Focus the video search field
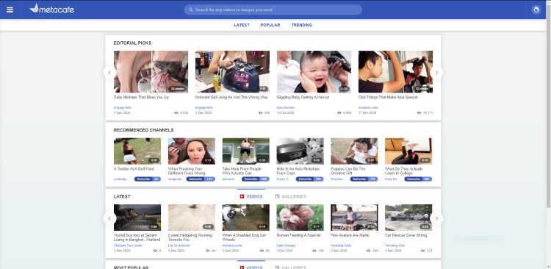 point(273,10)
